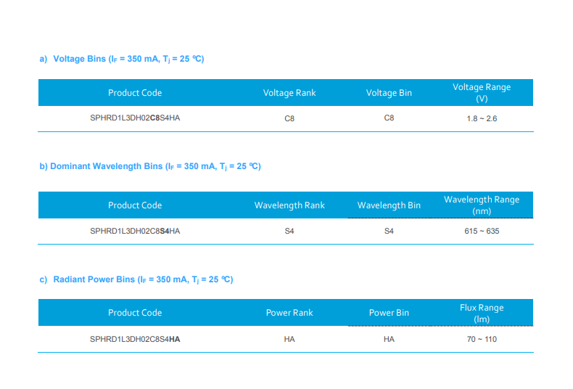This screenshot has height=389, width=573.
Task: Click the Dominant Wavelength Bins heading
Action: pyautogui.click(x=150, y=166)
